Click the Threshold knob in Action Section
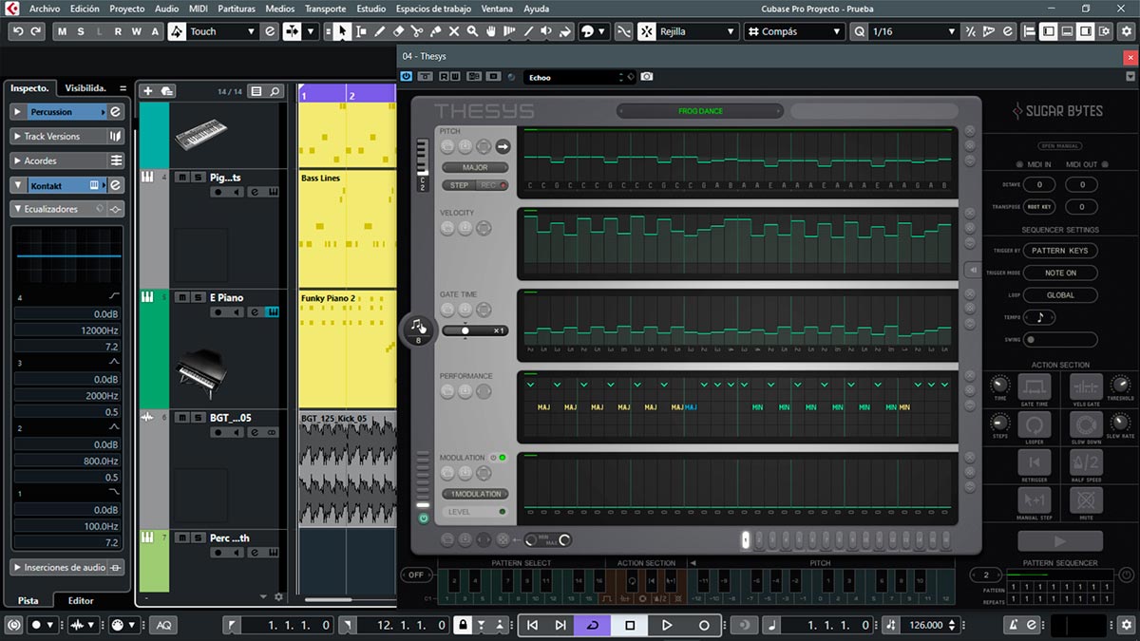The height and width of the screenshot is (641, 1140). pyautogui.click(x=1121, y=385)
